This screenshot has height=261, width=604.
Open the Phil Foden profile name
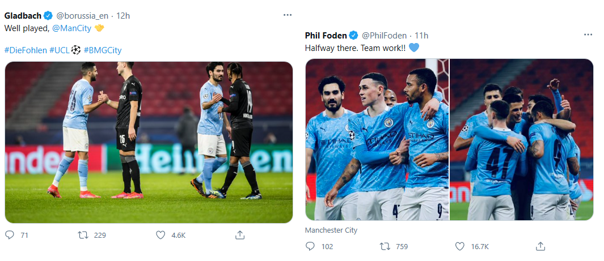coord(326,36)
